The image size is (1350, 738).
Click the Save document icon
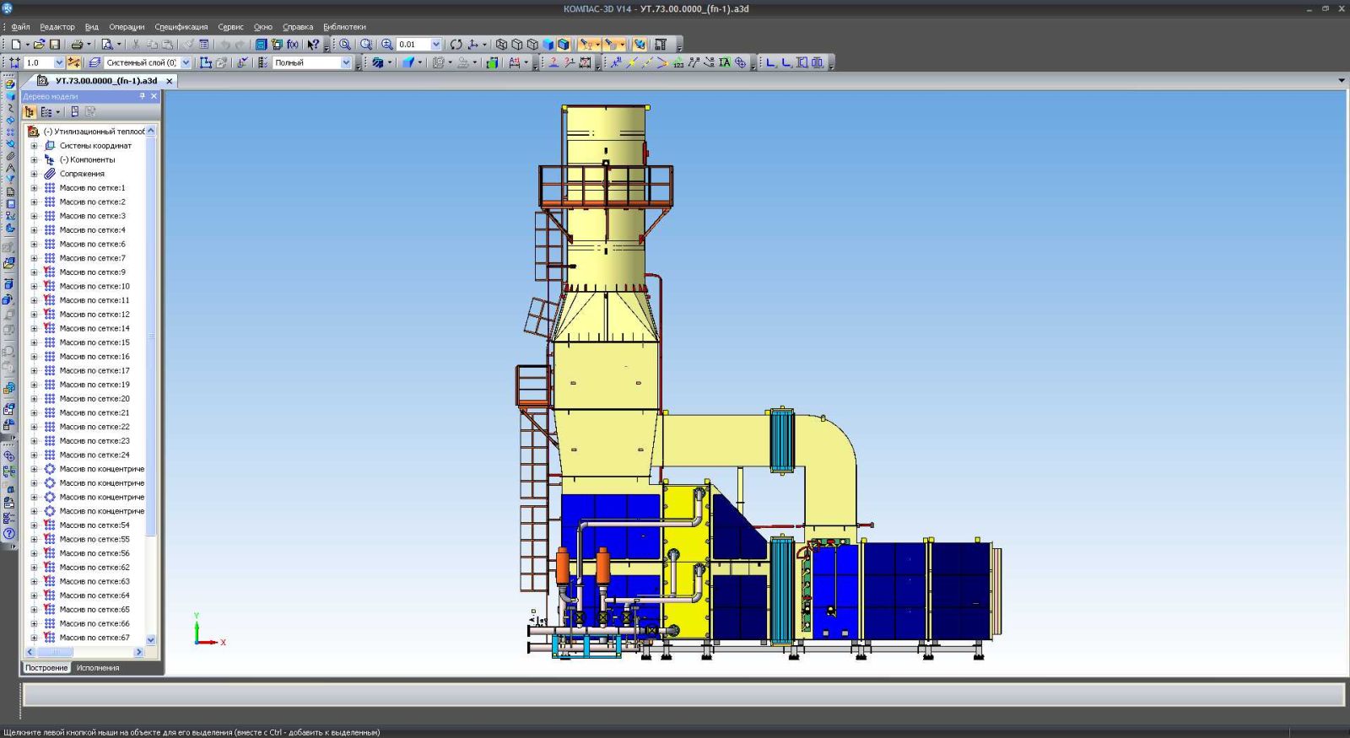pyautogui.click(x=55, y=44)
